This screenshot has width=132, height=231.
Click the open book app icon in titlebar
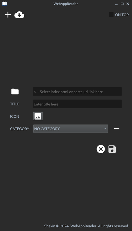[x=5, y=4]
